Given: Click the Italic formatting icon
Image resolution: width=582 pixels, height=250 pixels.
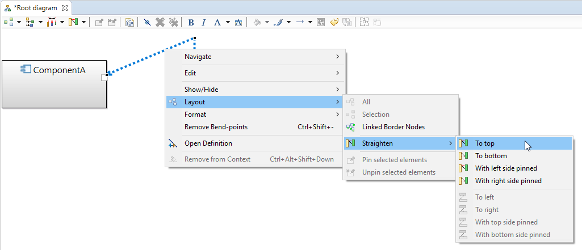Looking at the screenshot, I should point(203,23).
